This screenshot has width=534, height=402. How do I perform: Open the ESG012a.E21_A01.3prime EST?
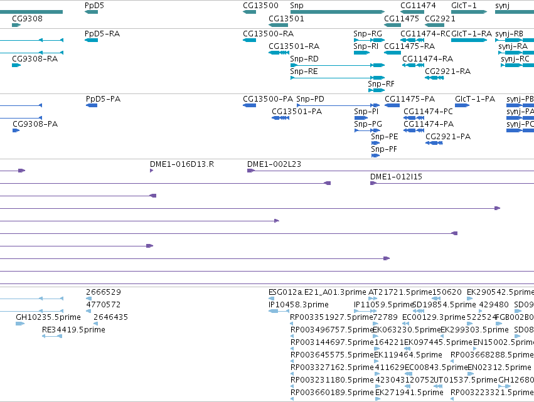(x=271, y=299)
